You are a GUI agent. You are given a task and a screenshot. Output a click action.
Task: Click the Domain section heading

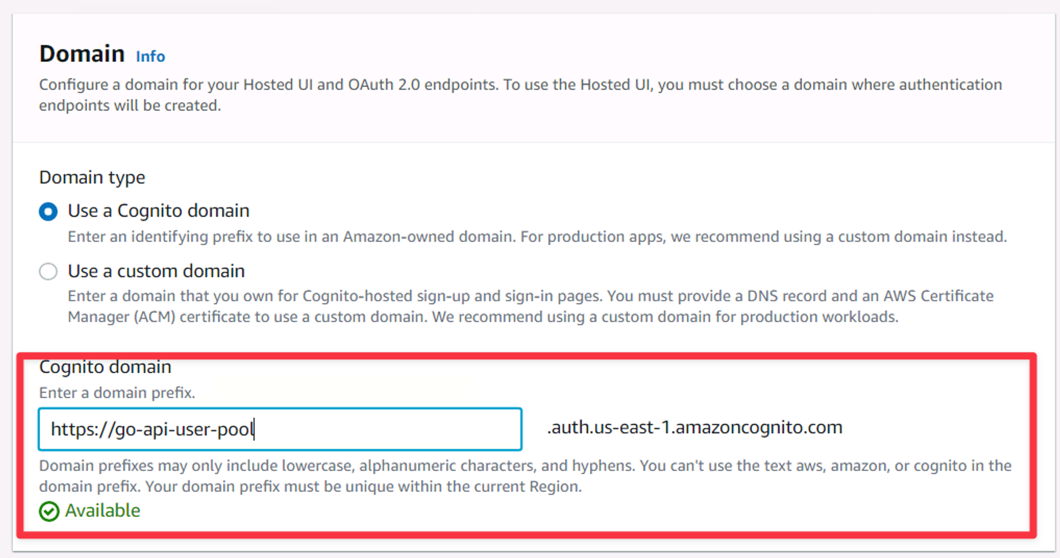82,54
